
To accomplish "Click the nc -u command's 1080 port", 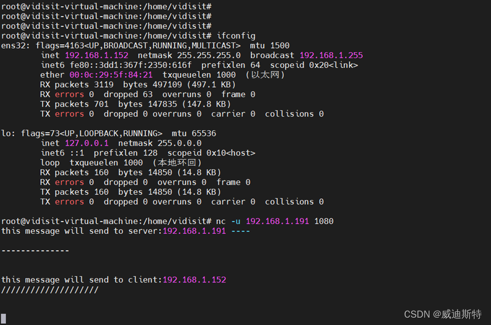I will coord(324,221).
